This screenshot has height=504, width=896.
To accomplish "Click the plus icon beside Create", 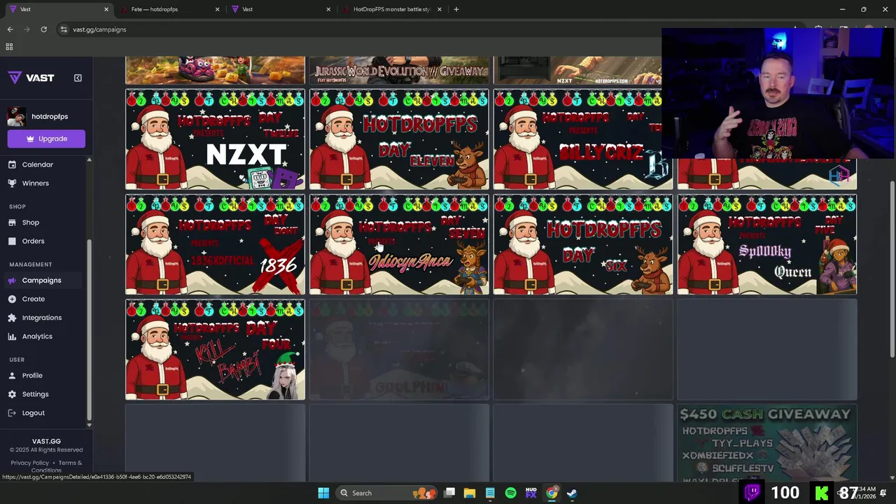I will 12,299.
